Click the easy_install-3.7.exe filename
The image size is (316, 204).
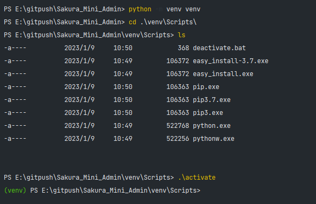[231, 61]
